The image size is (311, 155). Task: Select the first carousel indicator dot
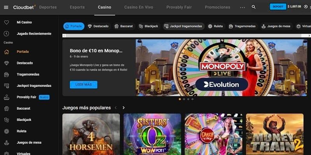coord(180,99)
